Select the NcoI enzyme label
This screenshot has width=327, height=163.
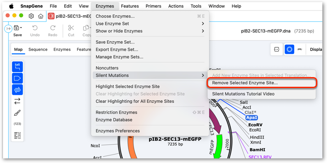point(96,146)
